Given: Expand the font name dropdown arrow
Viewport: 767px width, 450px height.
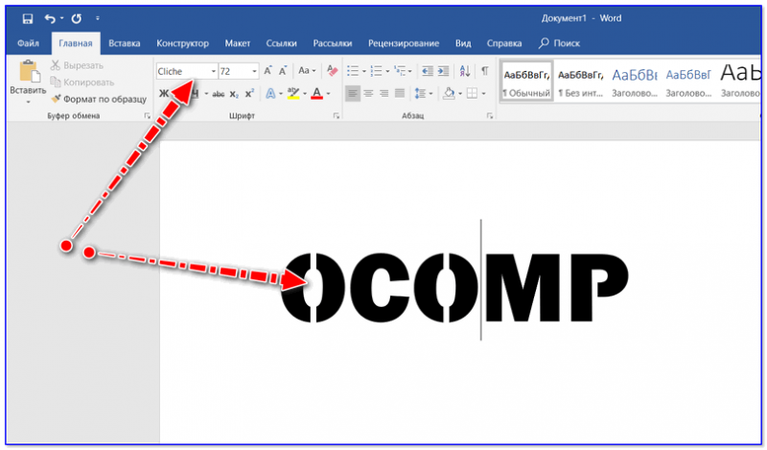Looking at the screenshot, I should [x=213, y=72].
